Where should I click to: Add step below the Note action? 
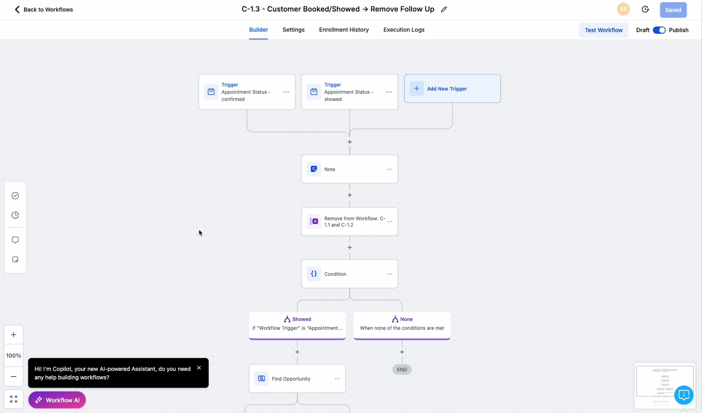350,195
